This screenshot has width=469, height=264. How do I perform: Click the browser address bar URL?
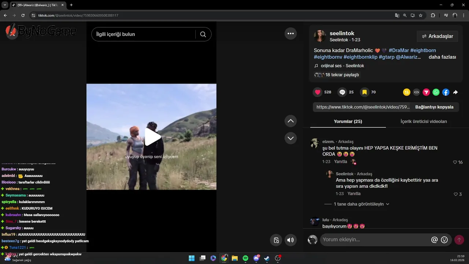78,15
